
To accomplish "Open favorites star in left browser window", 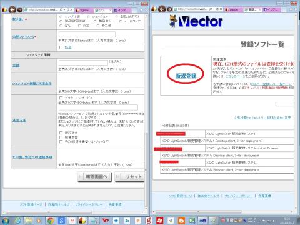I will [141, 10].
